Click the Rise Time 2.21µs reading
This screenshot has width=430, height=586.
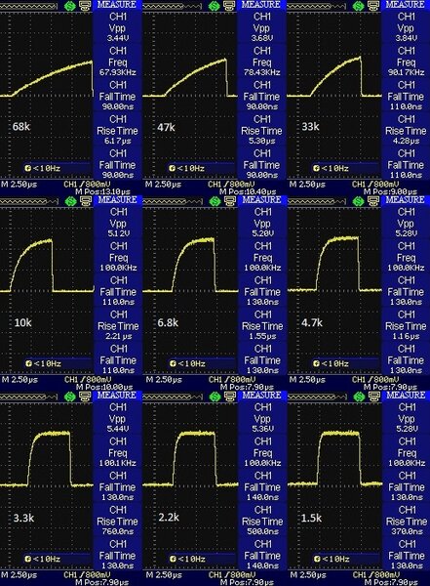coord(118,336)
